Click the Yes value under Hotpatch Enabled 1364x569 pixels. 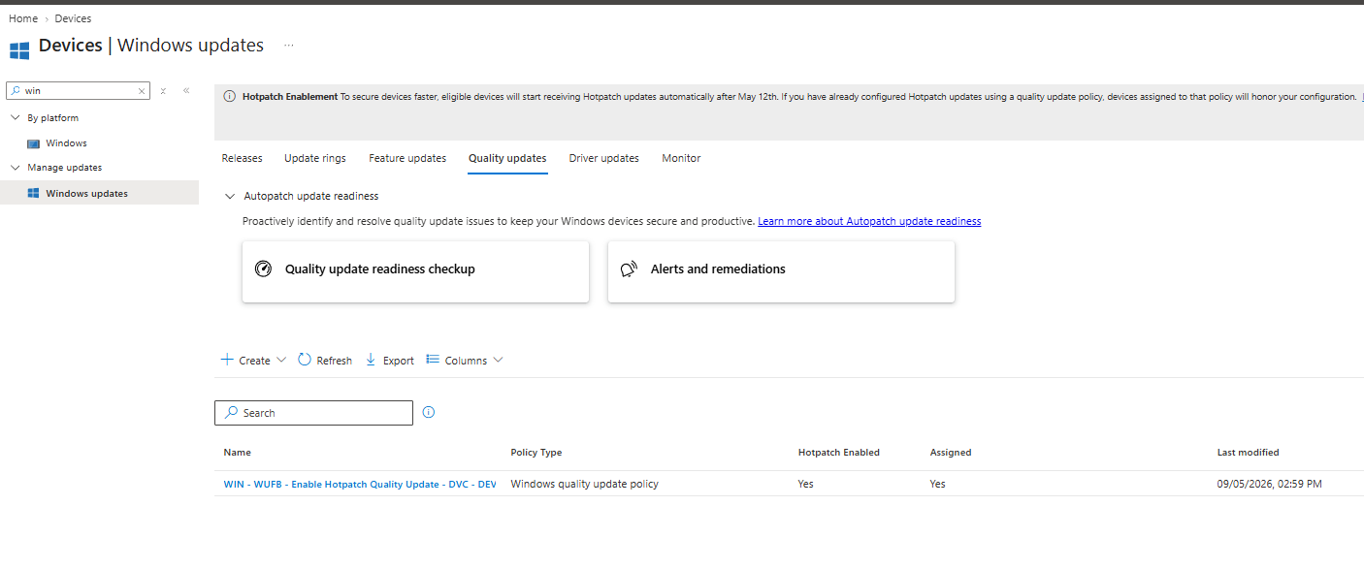[x=806, y=484]
